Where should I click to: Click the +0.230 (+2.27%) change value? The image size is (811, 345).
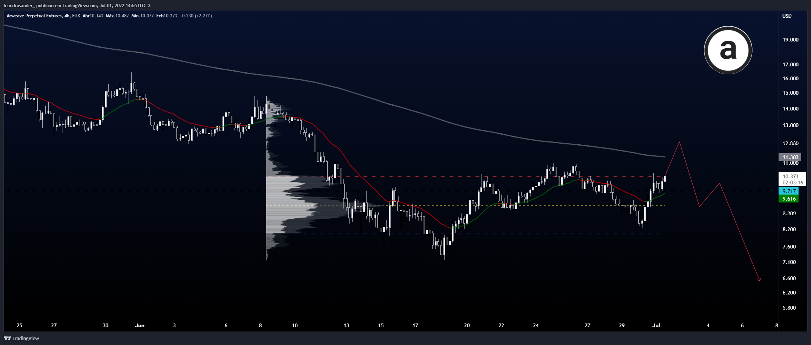click(196, 16)
